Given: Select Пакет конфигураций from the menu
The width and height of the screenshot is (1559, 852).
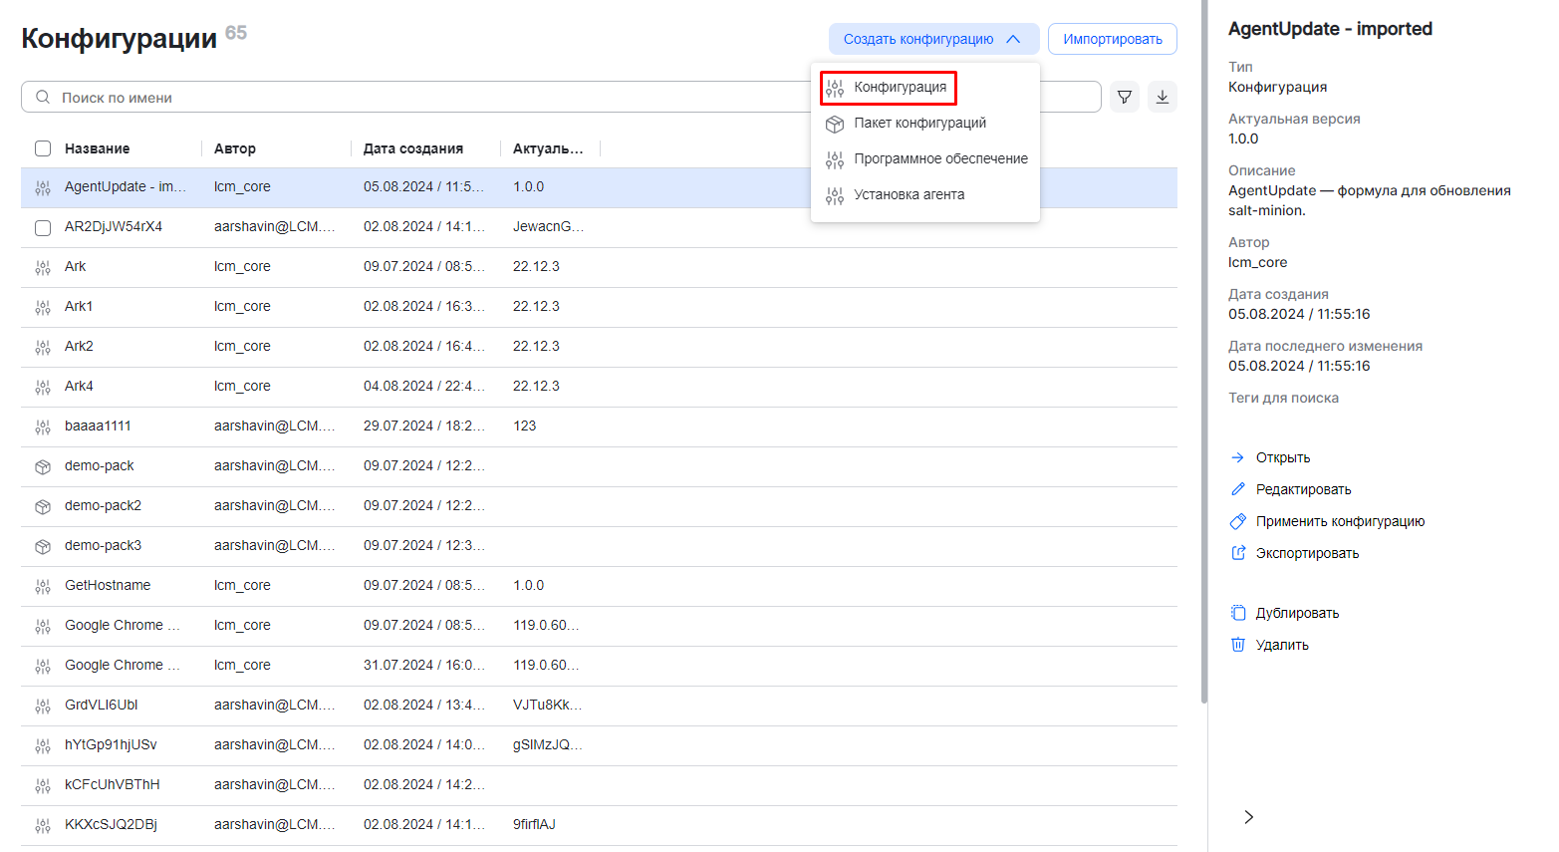Looking at the screenshot, I should [x=919, y=123].
